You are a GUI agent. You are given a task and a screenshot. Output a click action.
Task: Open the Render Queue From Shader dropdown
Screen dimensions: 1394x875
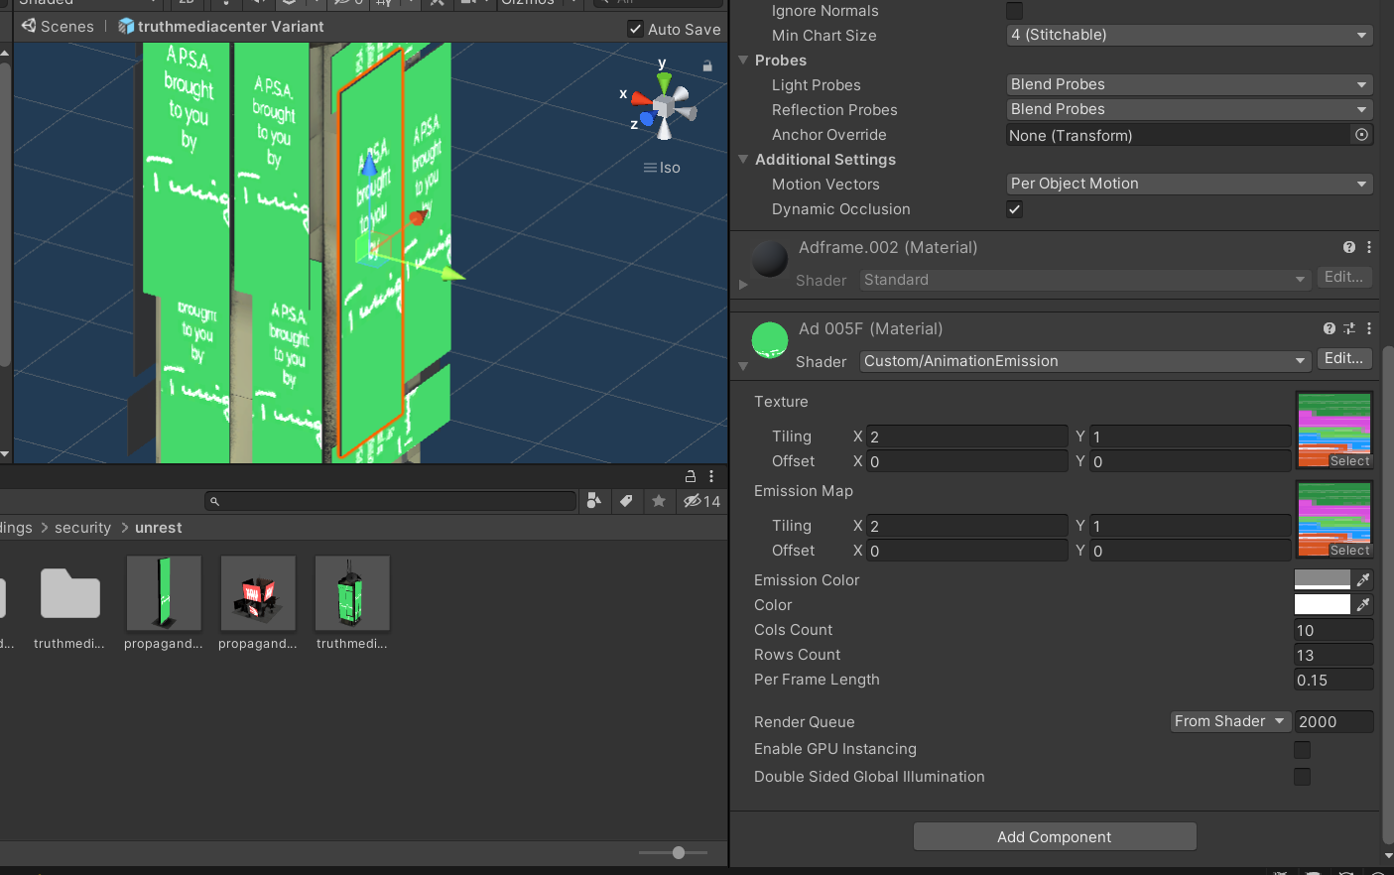tap(1230, 721)
